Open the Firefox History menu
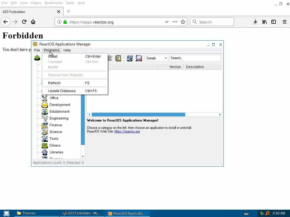 coord(36,3)
